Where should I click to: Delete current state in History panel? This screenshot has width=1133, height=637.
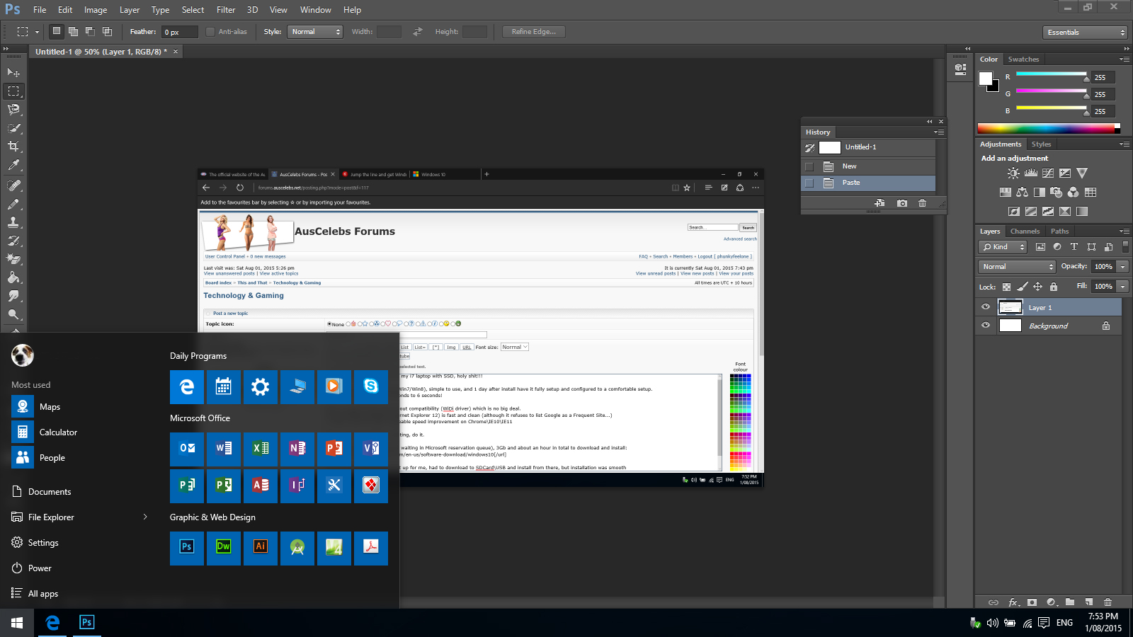(x=922, y=203)
